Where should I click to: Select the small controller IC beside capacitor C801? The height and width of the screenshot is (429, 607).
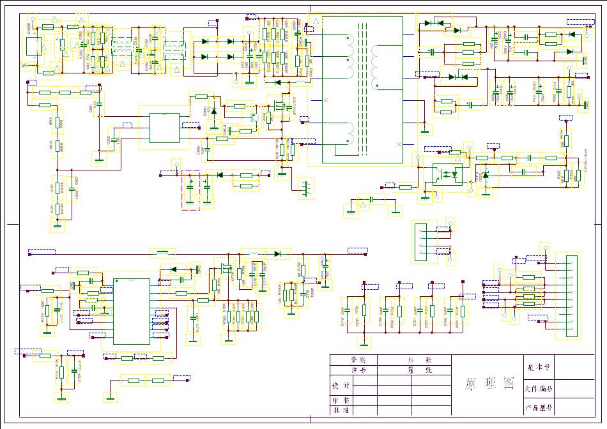pos(164,128)
